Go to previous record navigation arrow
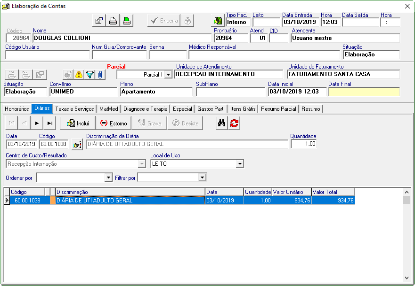The image size is (415, 286). point(24,123)
